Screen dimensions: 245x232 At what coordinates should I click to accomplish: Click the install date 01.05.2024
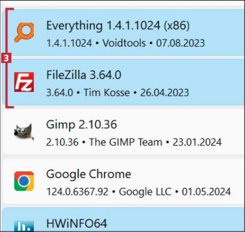(206, 192)
